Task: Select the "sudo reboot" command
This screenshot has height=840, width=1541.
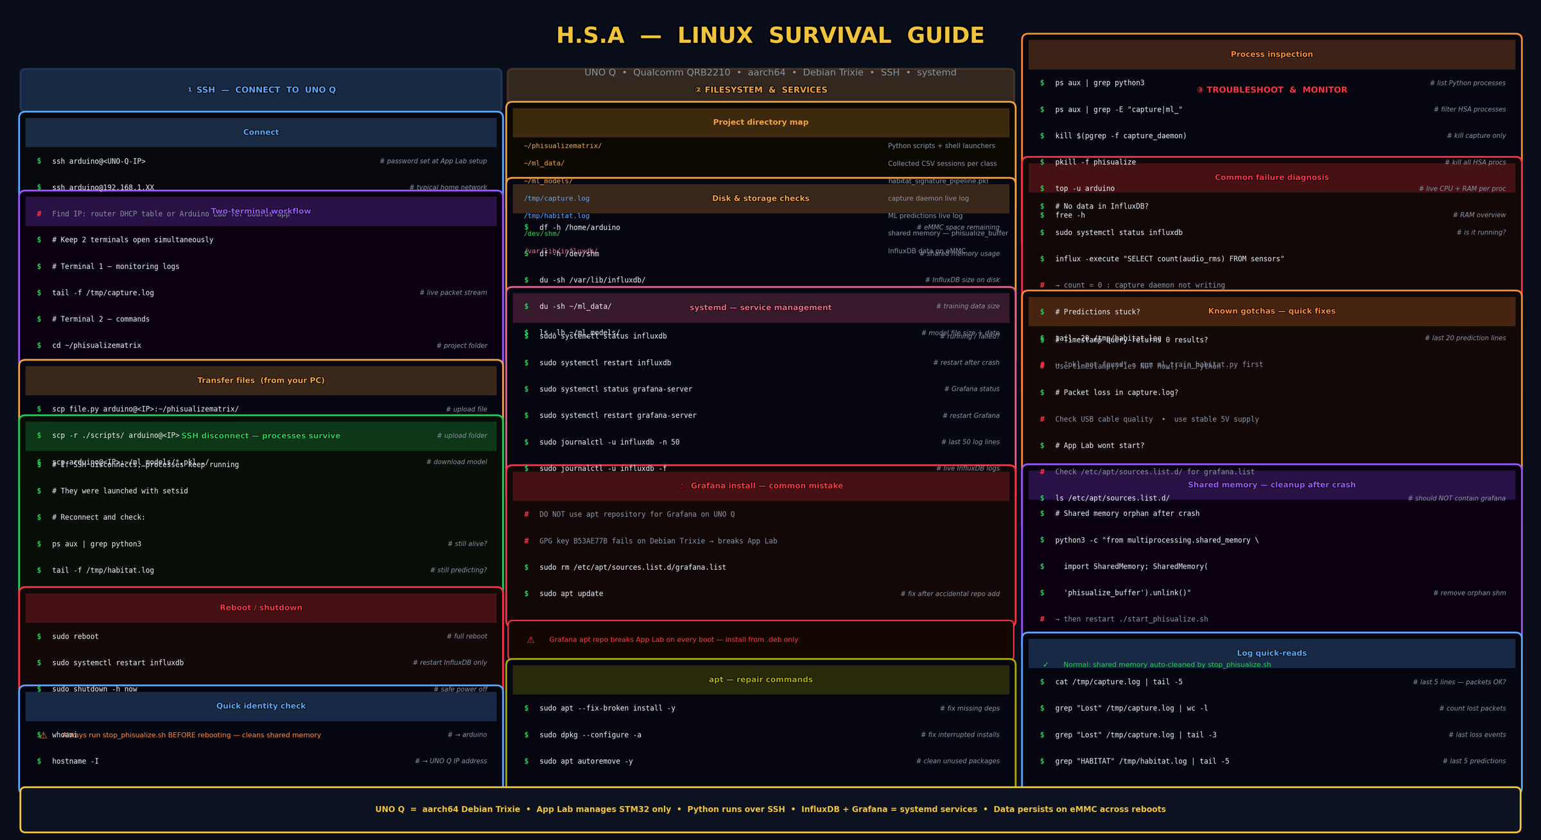Action: pos(76,637)
